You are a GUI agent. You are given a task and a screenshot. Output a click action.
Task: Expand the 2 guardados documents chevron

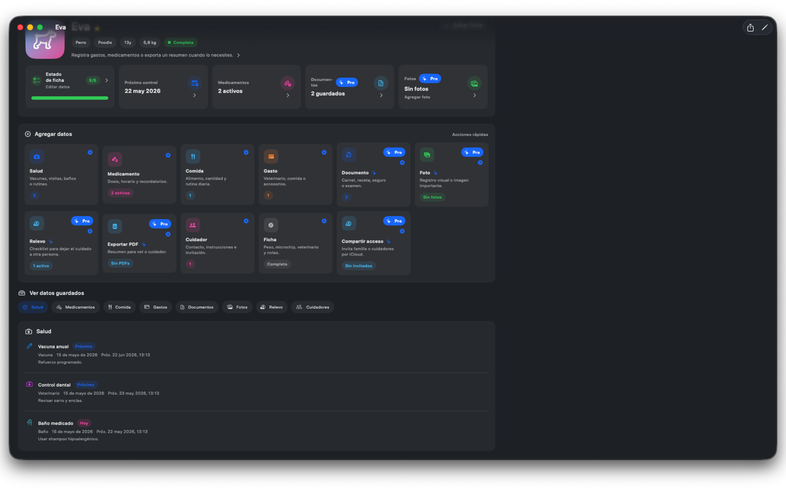click(381, 95)
